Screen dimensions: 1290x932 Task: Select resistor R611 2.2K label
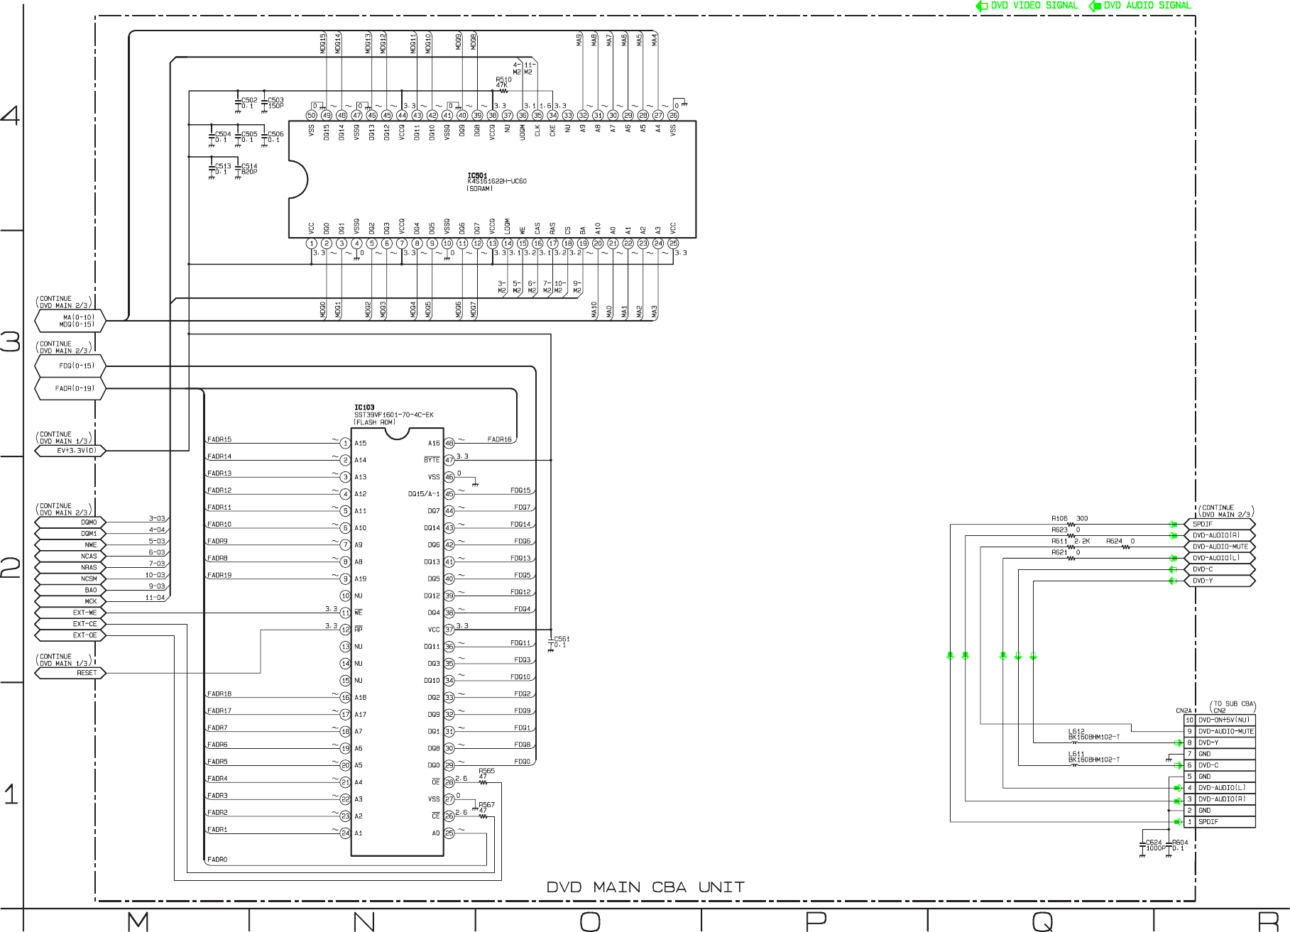[1071, 542]
